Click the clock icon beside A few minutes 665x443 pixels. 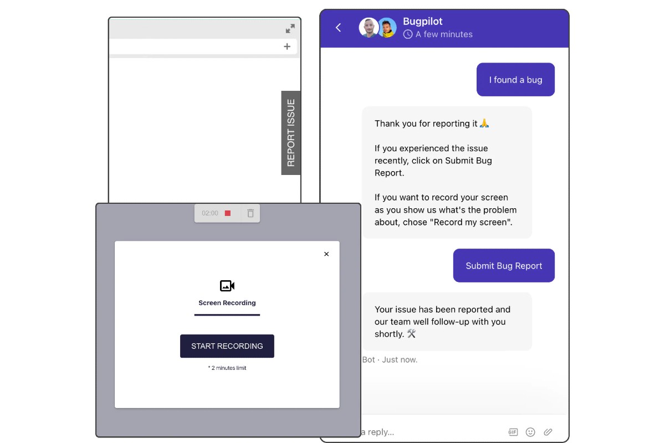pyautogui.click(x=407, y=34)
